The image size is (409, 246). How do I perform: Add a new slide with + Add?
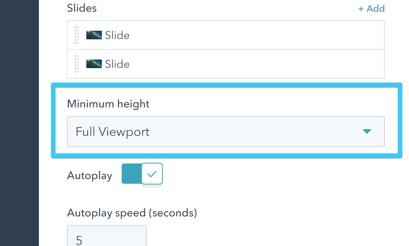371,9
